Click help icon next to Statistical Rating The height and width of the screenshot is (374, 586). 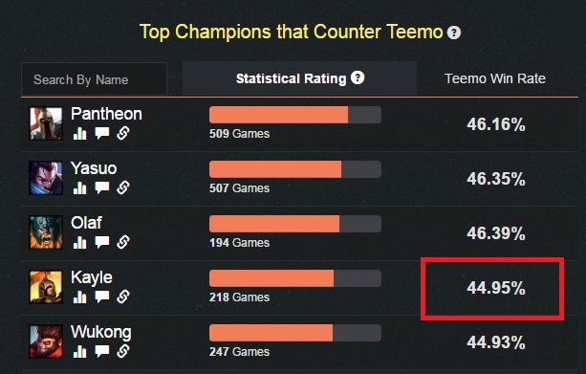click(x=358, y=77)
